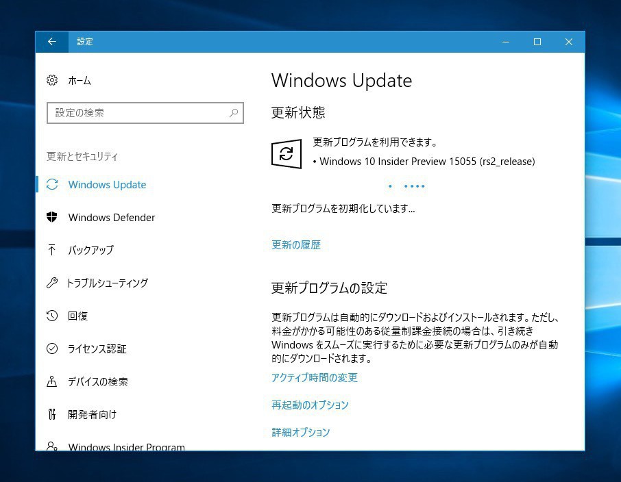The height and width of the screenshot is (482, 621).
Task: Click the developer tools icon
Action: tap(52, 414)
